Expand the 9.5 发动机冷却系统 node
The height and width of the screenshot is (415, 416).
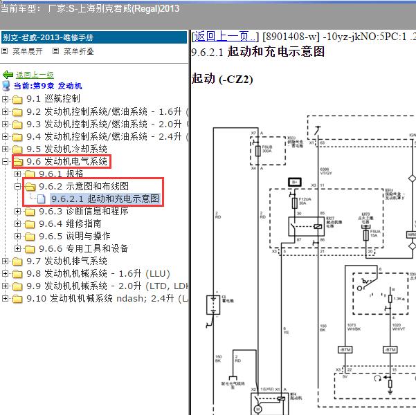[x=5, y=149]
